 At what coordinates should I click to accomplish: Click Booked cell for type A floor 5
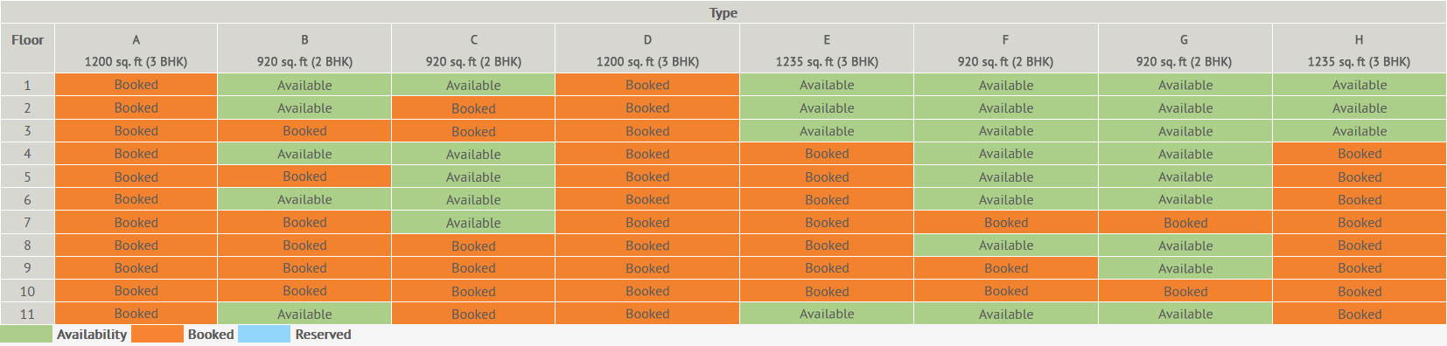click(x=136, y=176)
